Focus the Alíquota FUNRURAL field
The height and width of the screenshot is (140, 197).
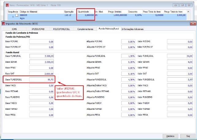point(128,56)
